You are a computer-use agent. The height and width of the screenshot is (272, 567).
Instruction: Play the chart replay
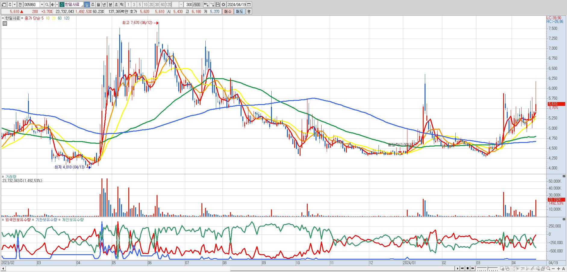[458, 268]
